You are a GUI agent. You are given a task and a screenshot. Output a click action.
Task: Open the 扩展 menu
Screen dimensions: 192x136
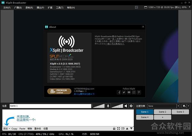click(x=50, y=8)
